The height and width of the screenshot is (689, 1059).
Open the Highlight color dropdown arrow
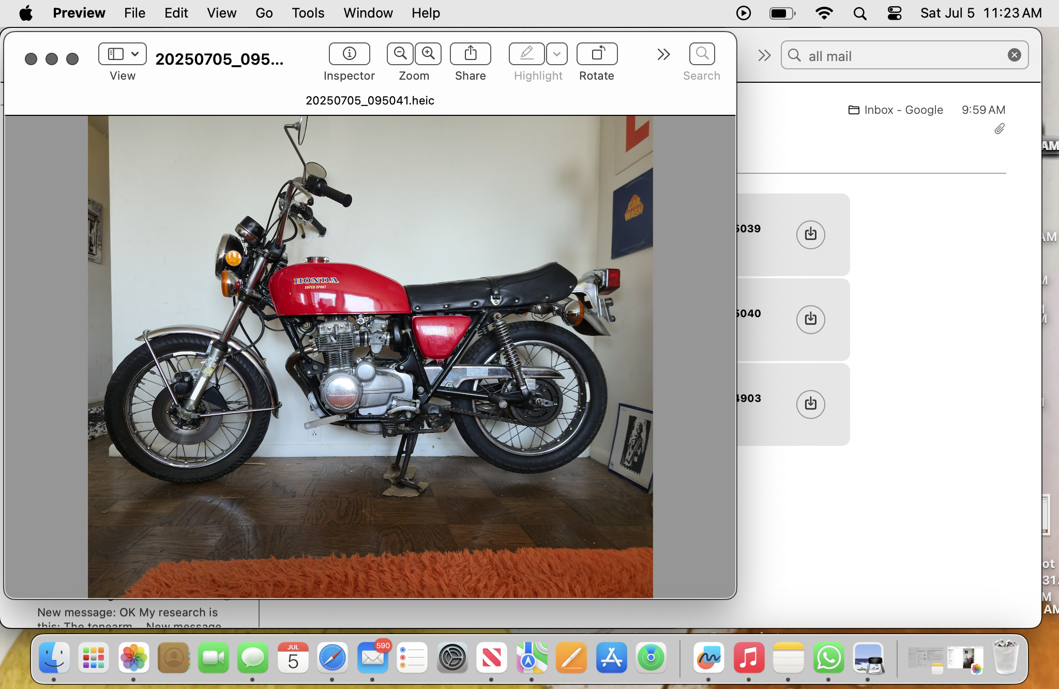click(557, 54)
